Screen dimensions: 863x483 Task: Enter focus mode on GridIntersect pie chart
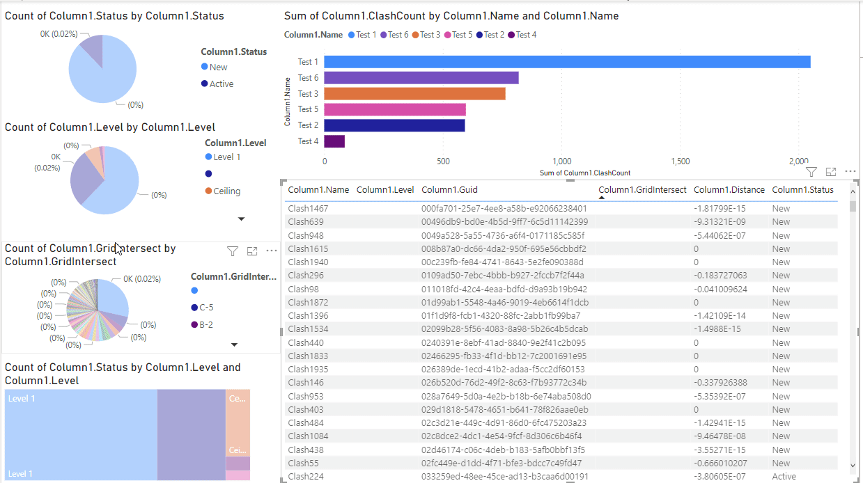pyautogui.click(x=252, y=251)
